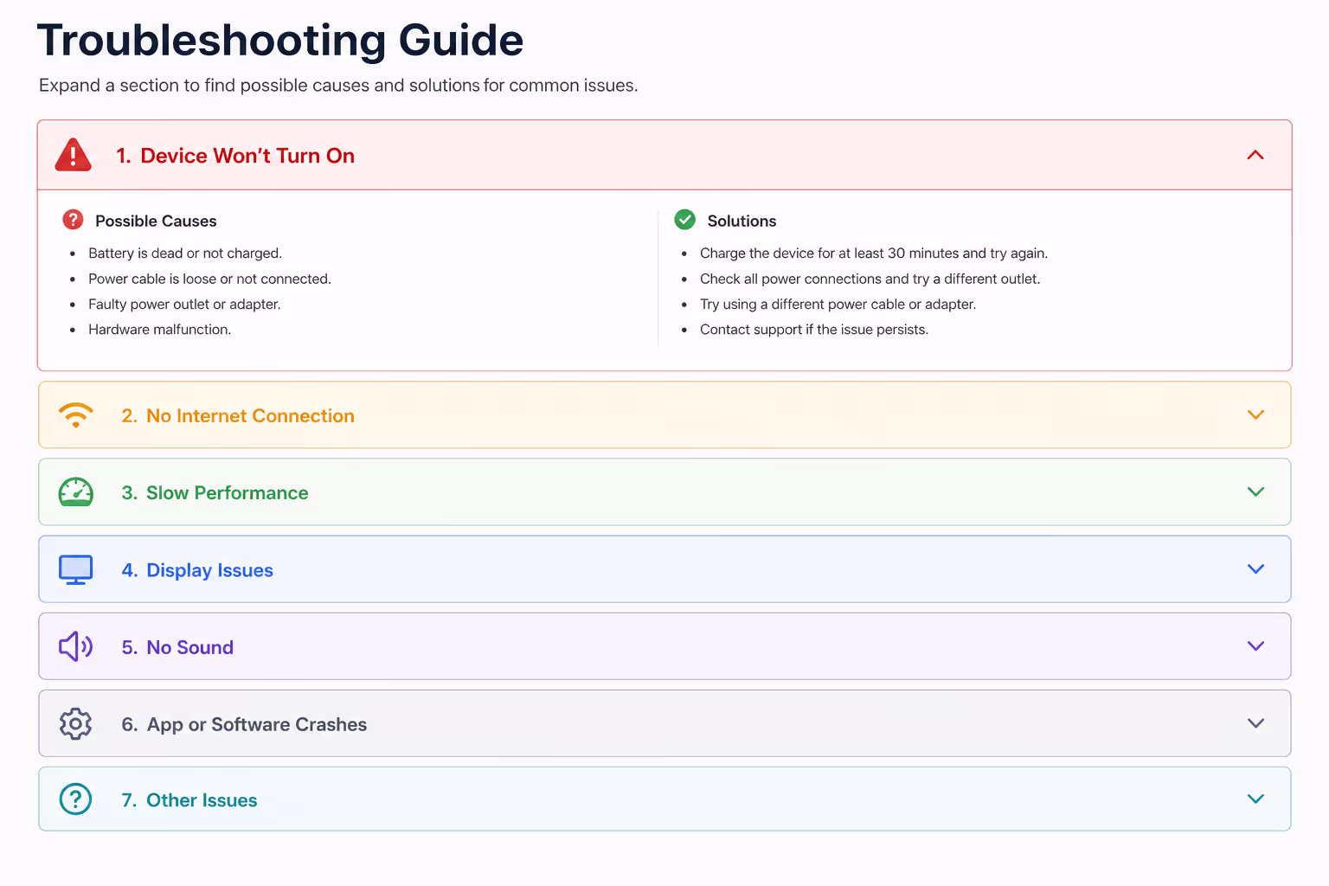Open the 2. No Internet Connection heading
Screen dimensions: 1329x886
[238, 416]
